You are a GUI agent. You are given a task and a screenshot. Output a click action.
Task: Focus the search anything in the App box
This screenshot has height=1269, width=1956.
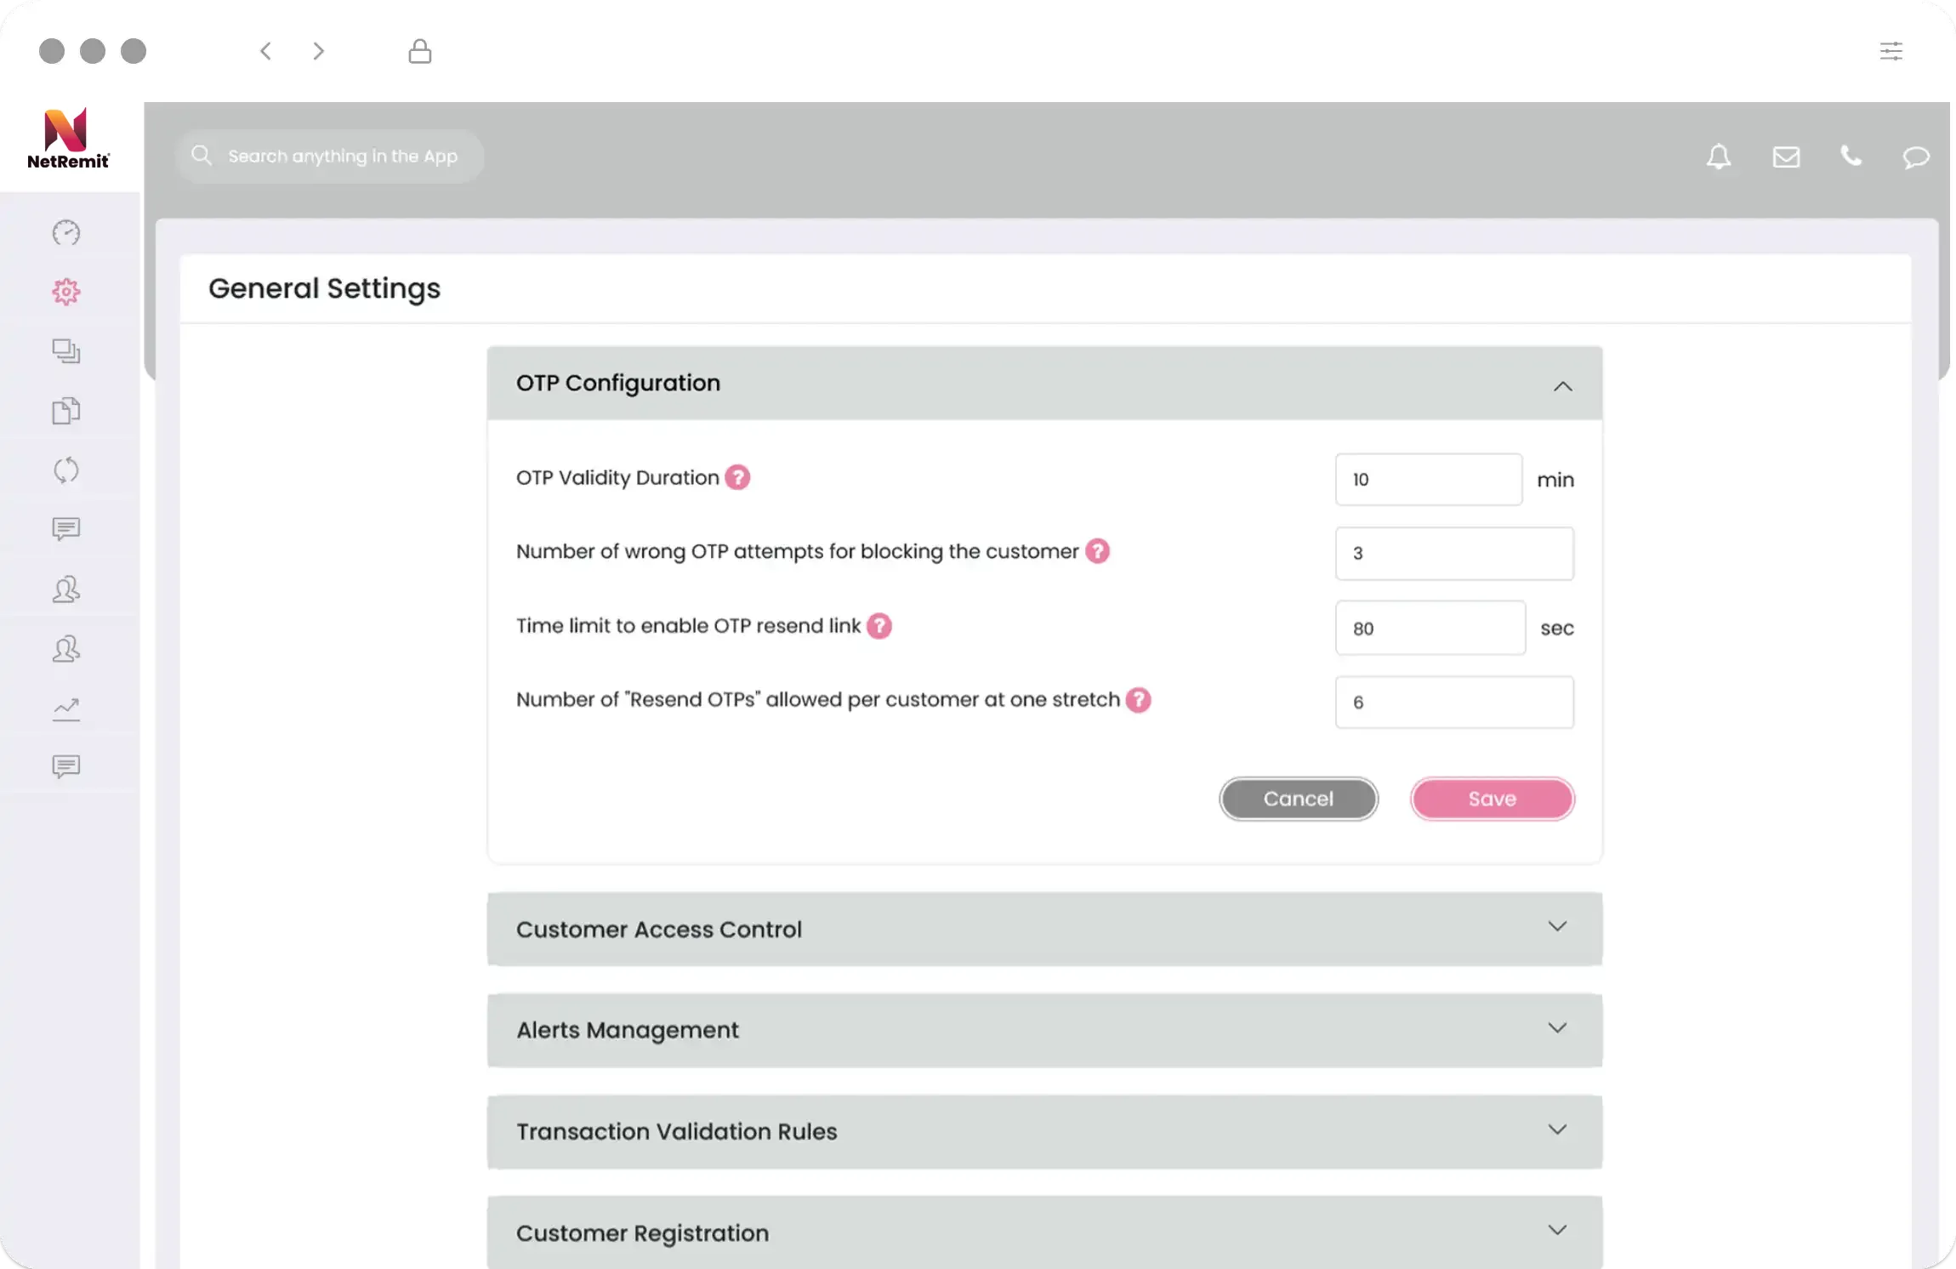342,156
